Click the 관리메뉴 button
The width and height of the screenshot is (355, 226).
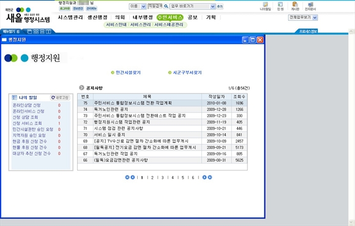click(x=91, y=9)
